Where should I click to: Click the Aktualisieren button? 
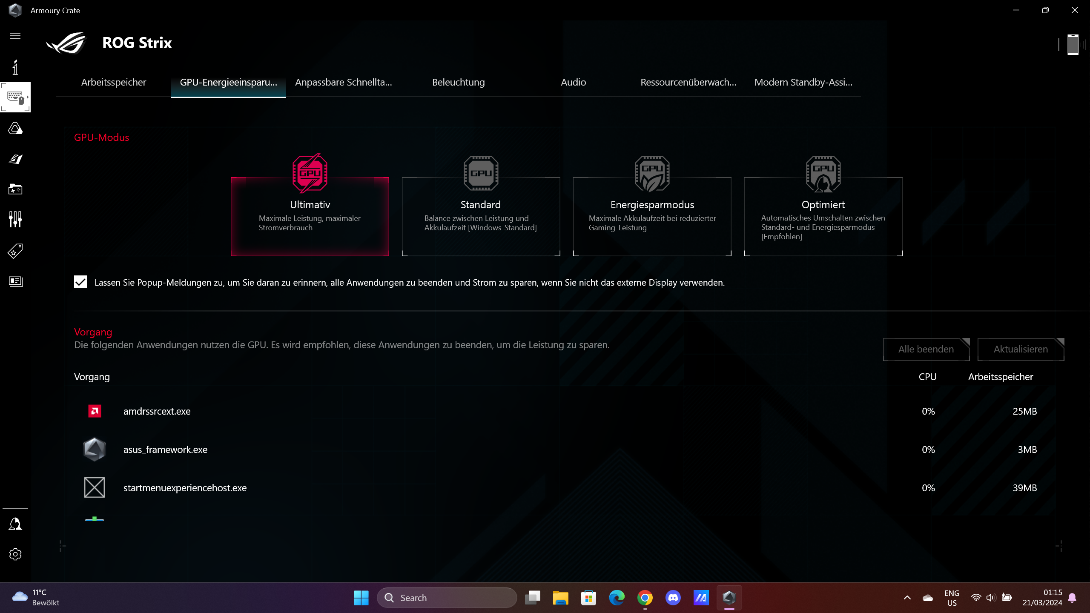(x=1020, y=349)
